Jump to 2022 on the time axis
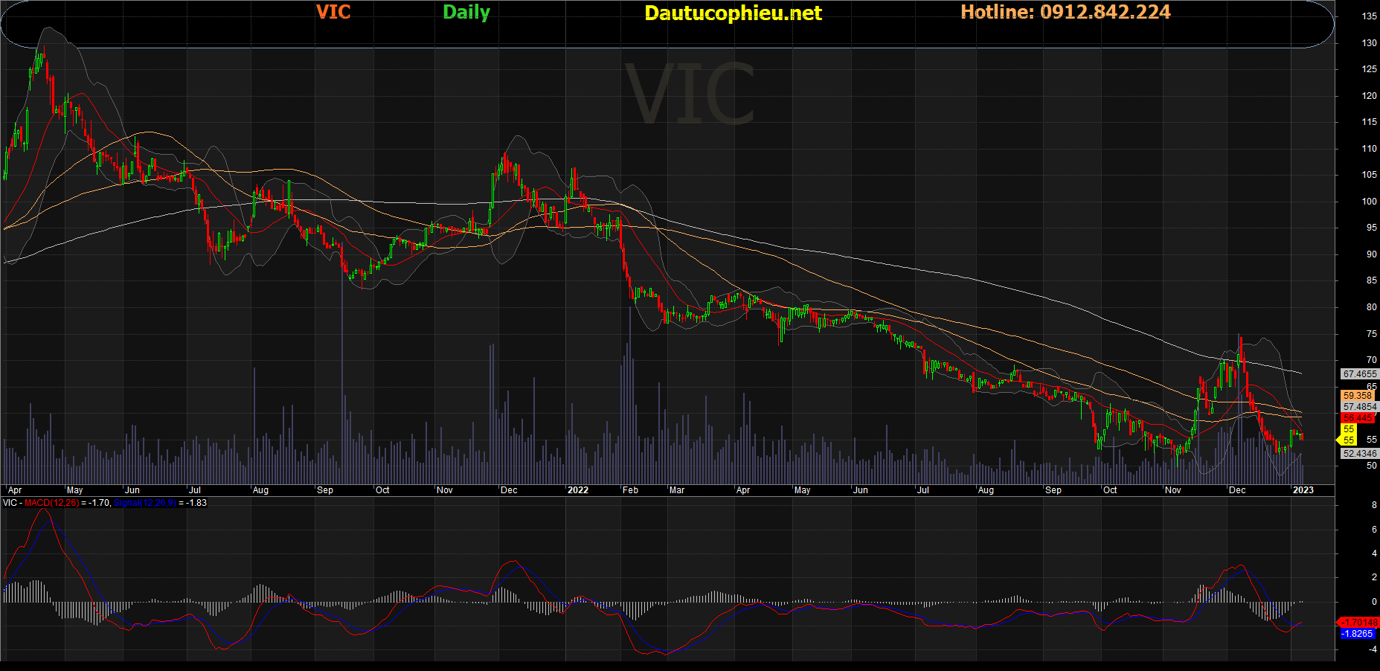This screenshot has height=671, width=1380. coord(577,490)
